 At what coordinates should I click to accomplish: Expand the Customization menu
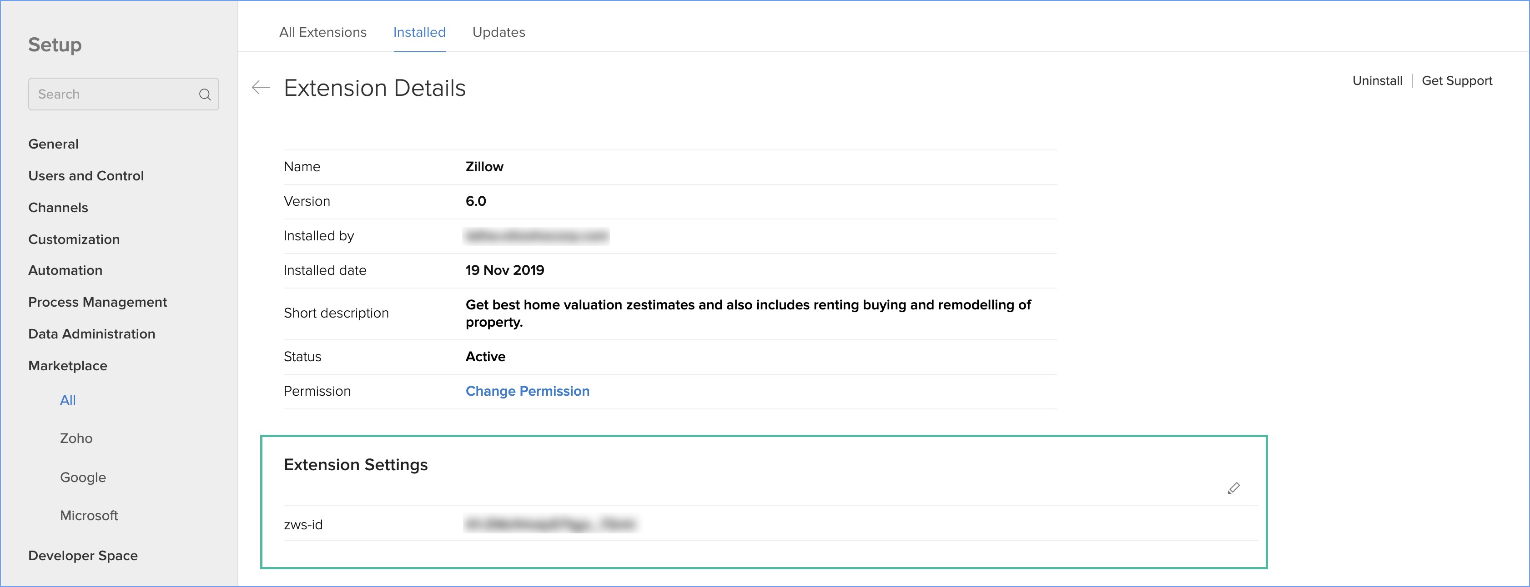pos(74,239)
